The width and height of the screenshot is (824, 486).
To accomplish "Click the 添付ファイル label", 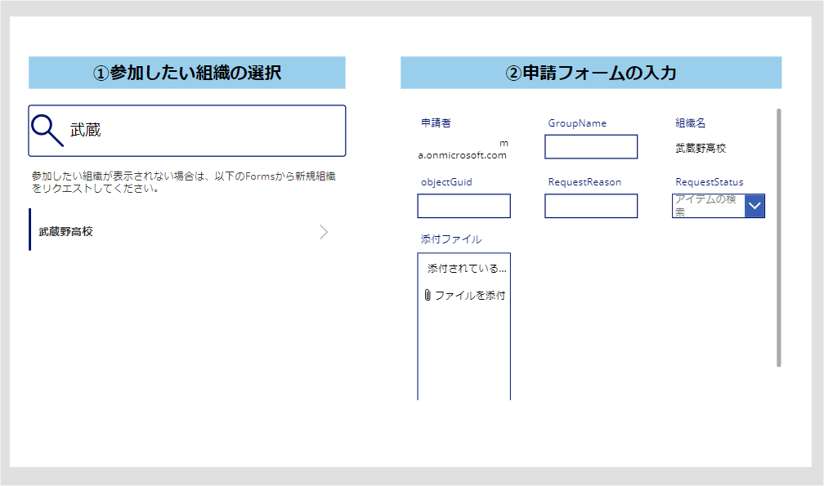I will (451, 239).
